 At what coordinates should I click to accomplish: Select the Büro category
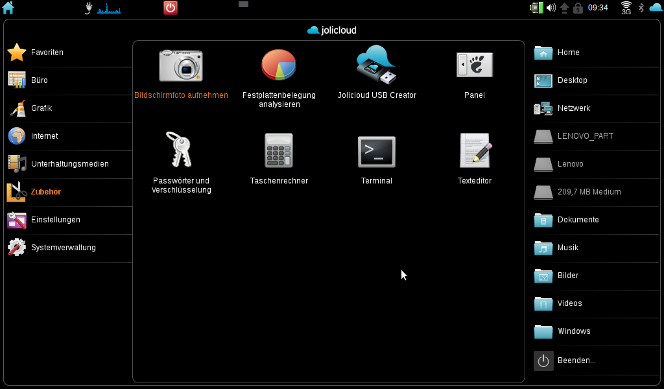[69, 80]
